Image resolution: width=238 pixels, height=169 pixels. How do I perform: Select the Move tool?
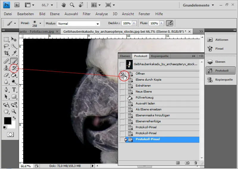(14, 40)
